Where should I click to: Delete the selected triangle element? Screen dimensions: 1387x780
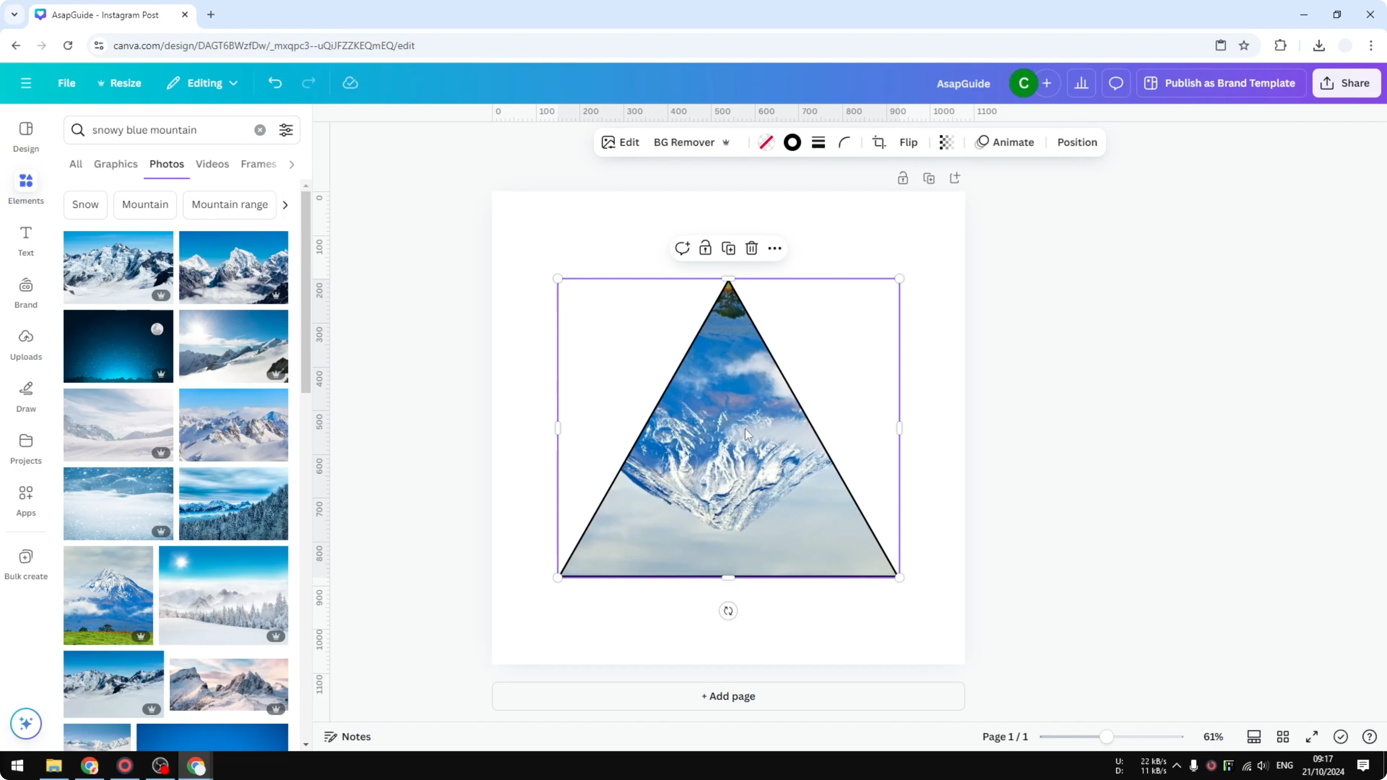pyautogui.click(x=752, y=248)
